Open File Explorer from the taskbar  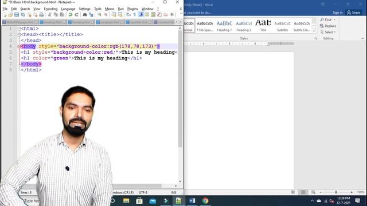point(126,201)
